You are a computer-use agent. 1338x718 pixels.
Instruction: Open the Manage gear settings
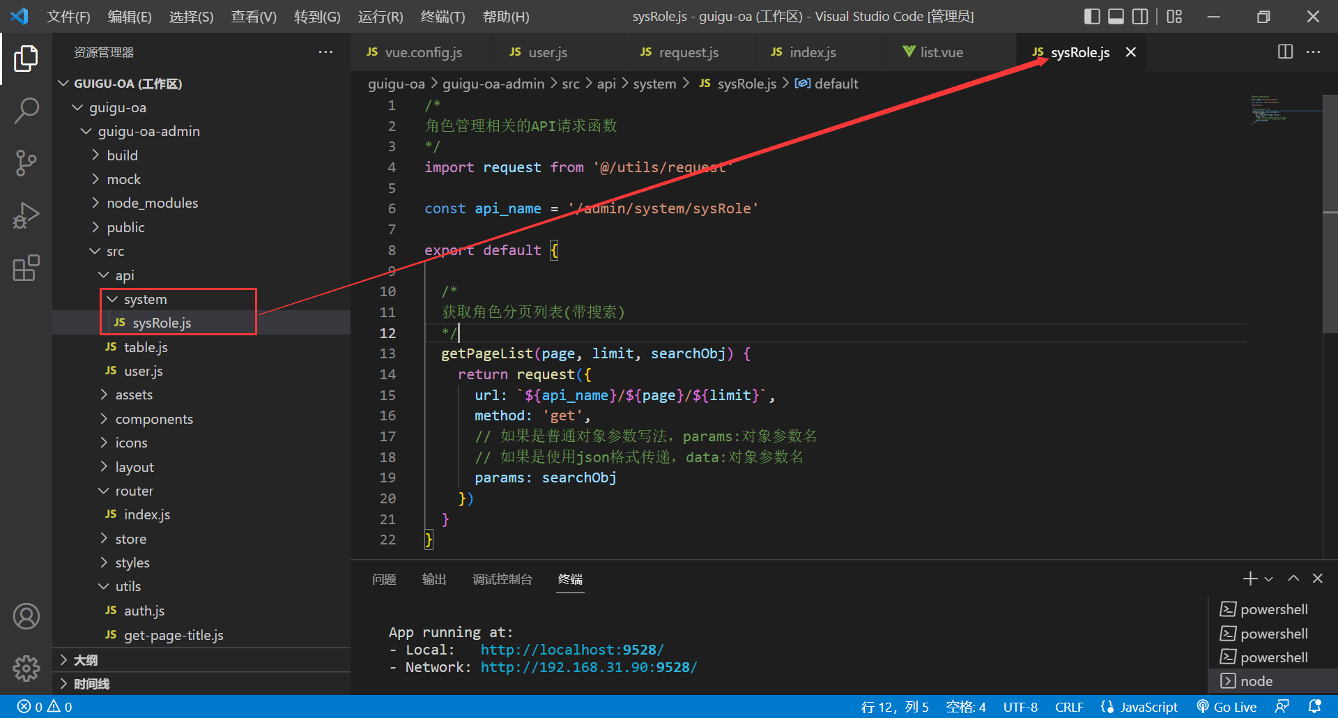26,668
